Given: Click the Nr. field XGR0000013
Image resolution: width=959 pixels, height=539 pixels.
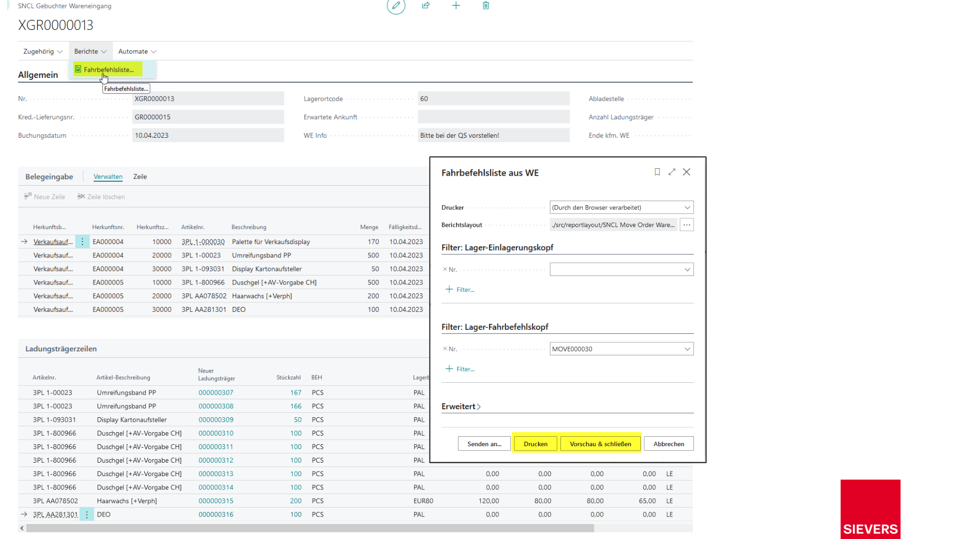Looking at the screenshot, I should [x=208, y=99].
